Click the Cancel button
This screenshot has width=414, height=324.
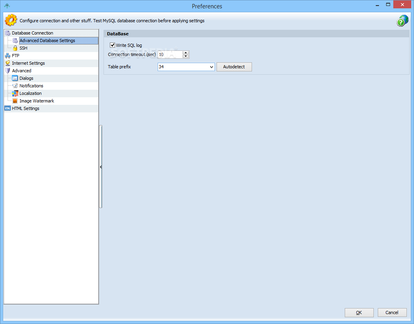click(392, 312)
